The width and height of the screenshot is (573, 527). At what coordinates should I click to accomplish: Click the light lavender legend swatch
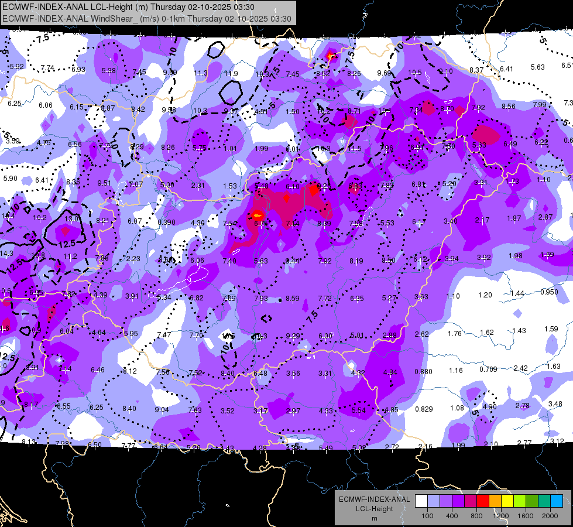tap(434, 501)
